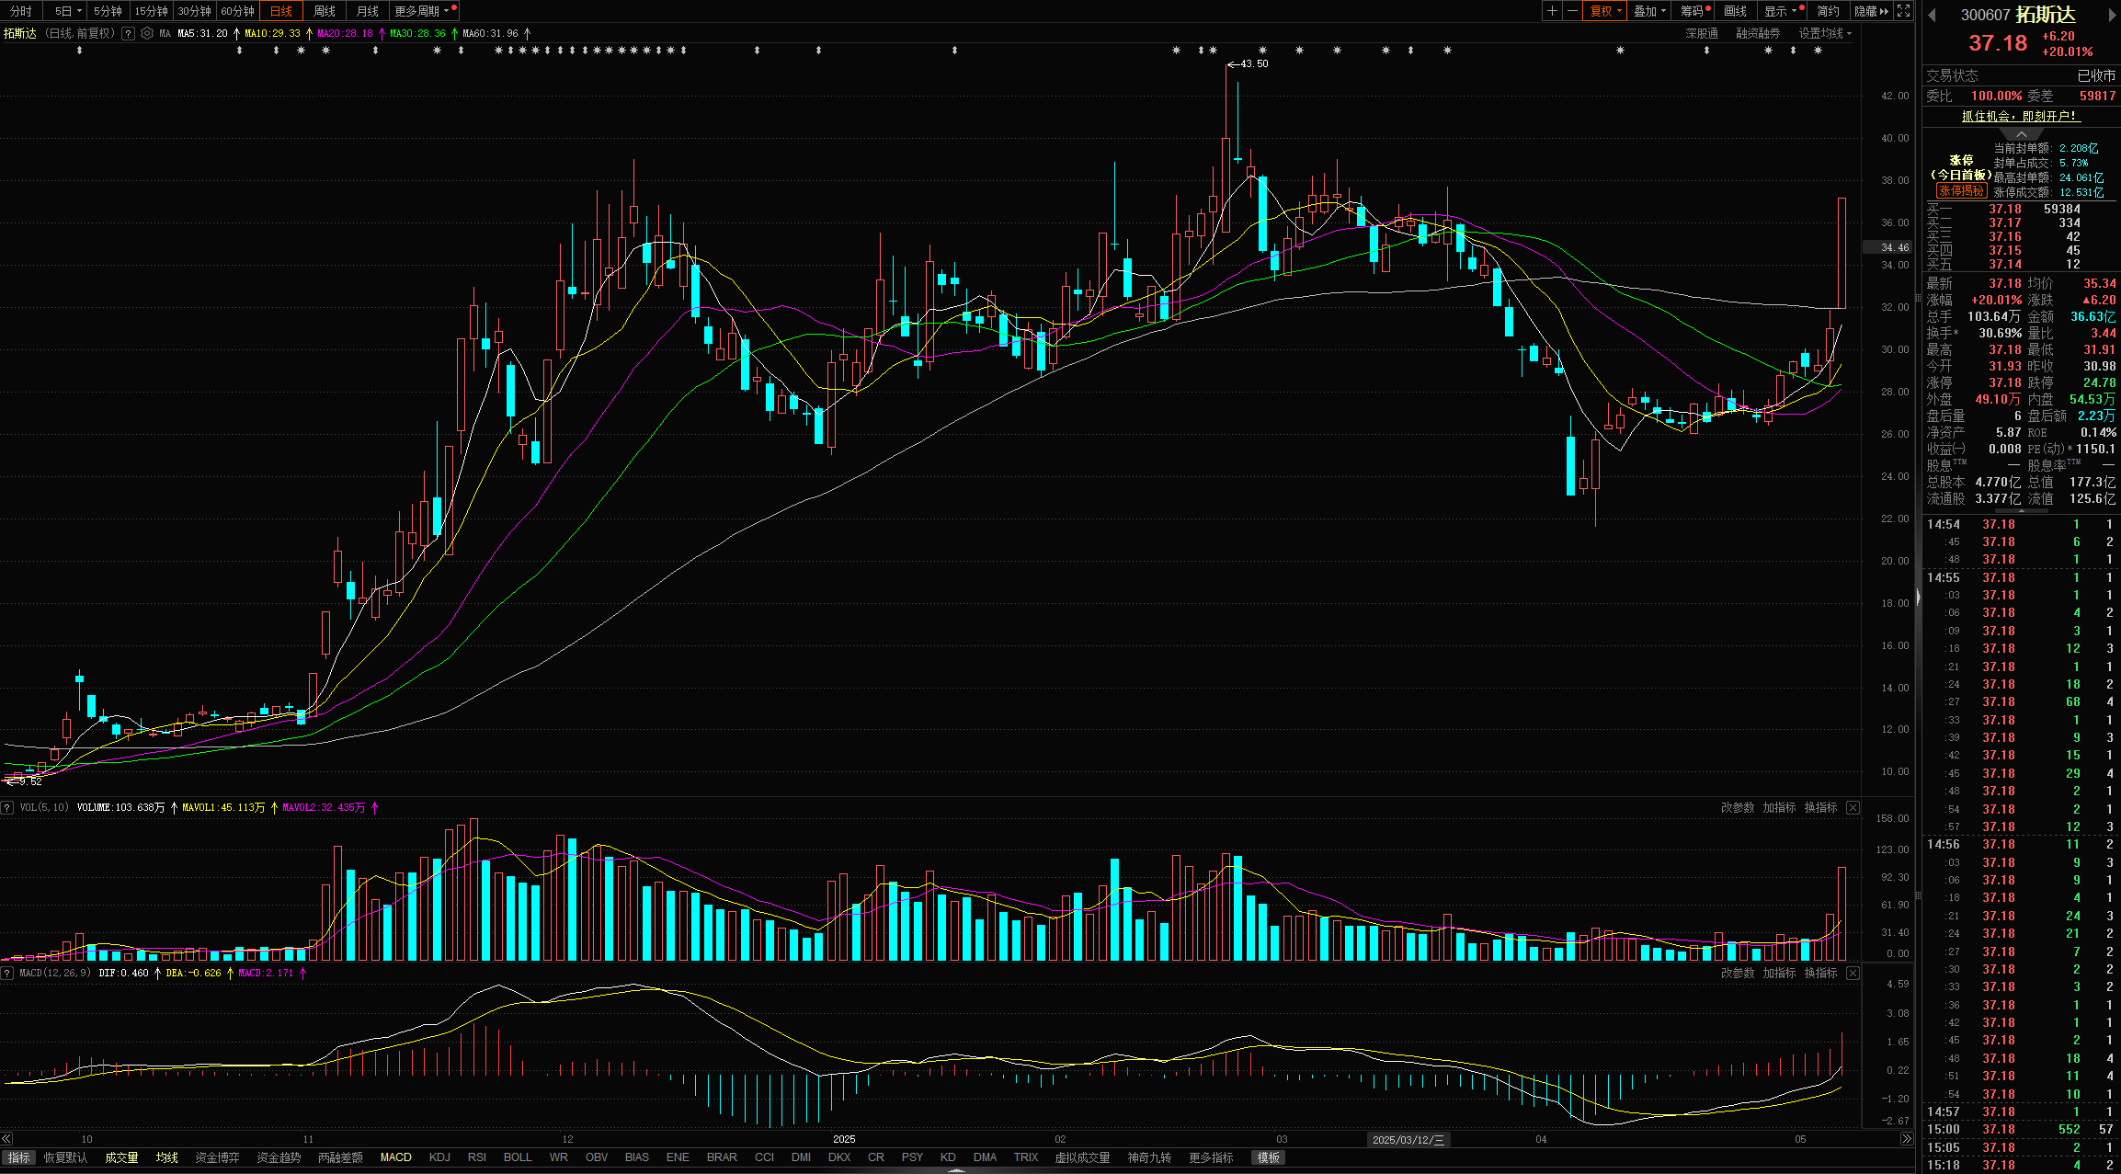Click the question mark help icon

tap(129, 33)
